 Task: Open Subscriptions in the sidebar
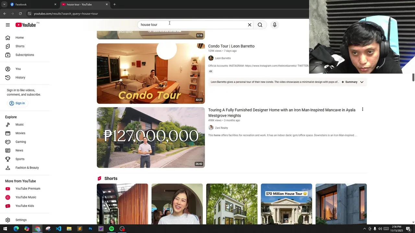[25, 55]
